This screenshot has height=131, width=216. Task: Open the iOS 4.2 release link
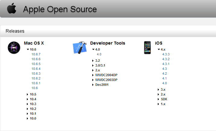click(164, 73)
